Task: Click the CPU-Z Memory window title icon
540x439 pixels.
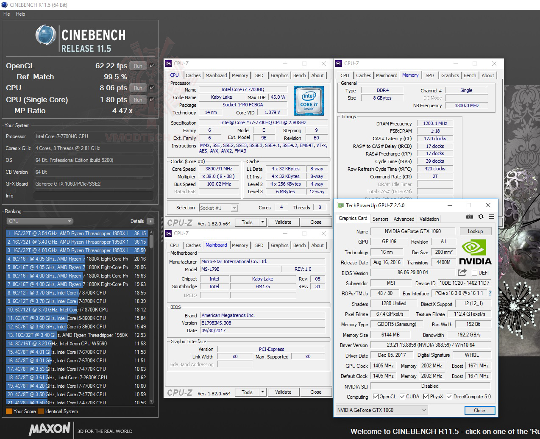Action: [339, 64]
